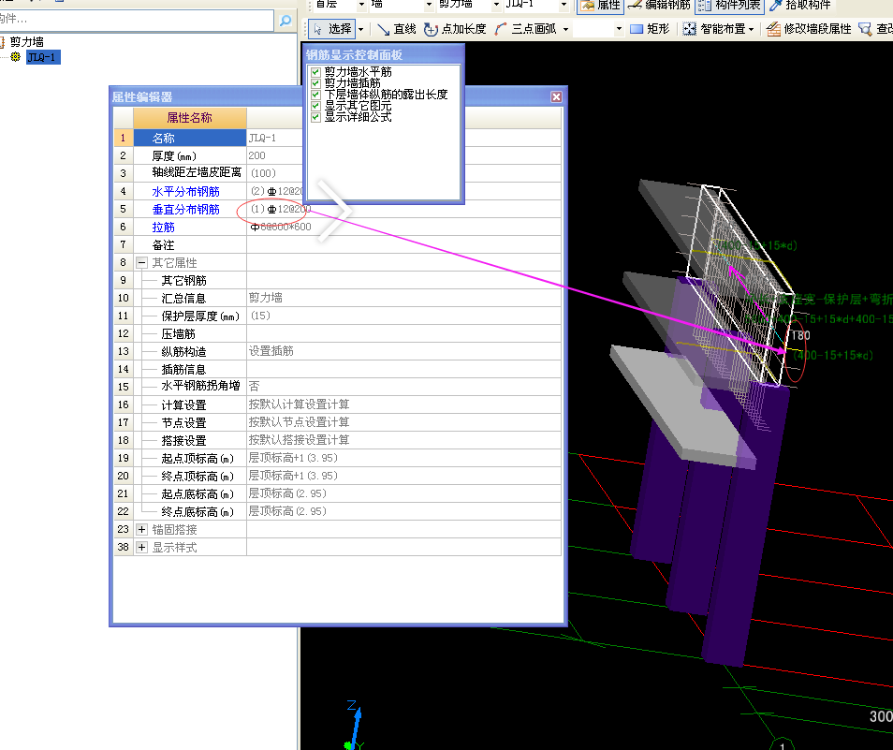Click the 钢筋显示控制面板 title bar
This screenshot has height=750, width=893.
point(383,54)
